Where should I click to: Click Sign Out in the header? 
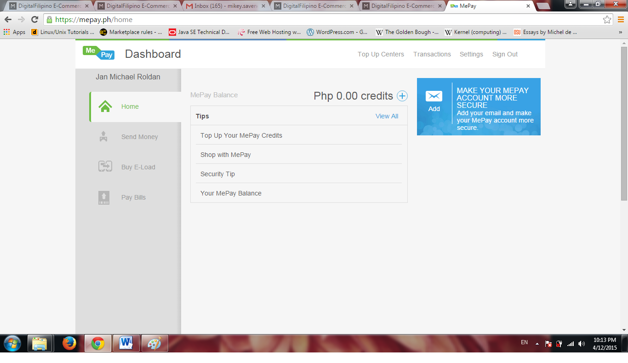[x=505, y=54]
